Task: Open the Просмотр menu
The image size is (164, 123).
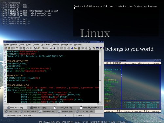Action: tap(45, 45)
